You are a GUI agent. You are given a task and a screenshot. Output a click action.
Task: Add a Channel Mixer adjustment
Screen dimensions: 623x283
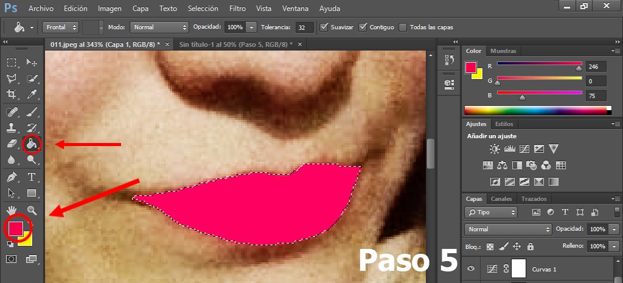546,165
